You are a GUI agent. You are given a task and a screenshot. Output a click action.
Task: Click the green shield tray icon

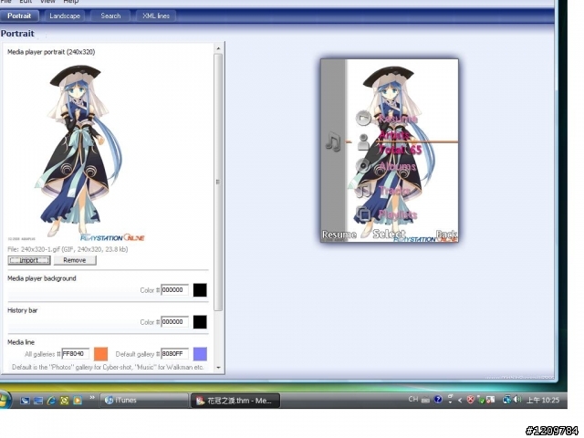[x=481, y=401]
